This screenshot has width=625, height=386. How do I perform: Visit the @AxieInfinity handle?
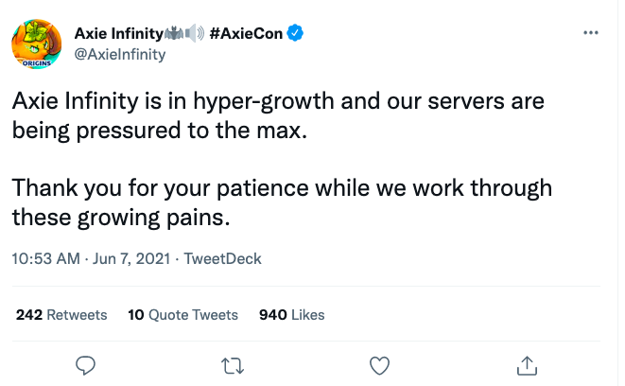point(120,54)
